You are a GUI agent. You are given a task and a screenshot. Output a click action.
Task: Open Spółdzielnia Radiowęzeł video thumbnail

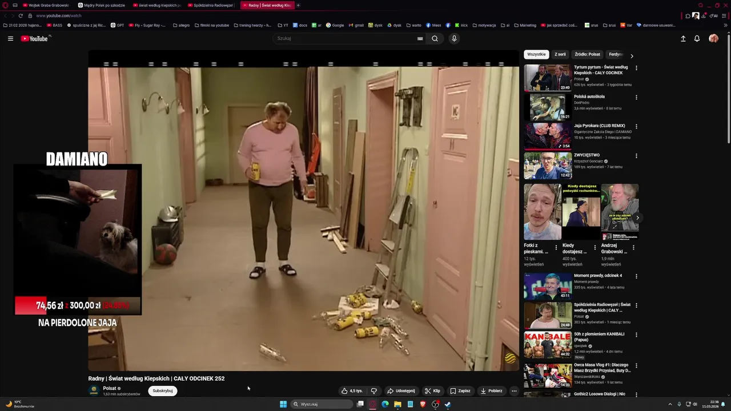tap(548, 315)
